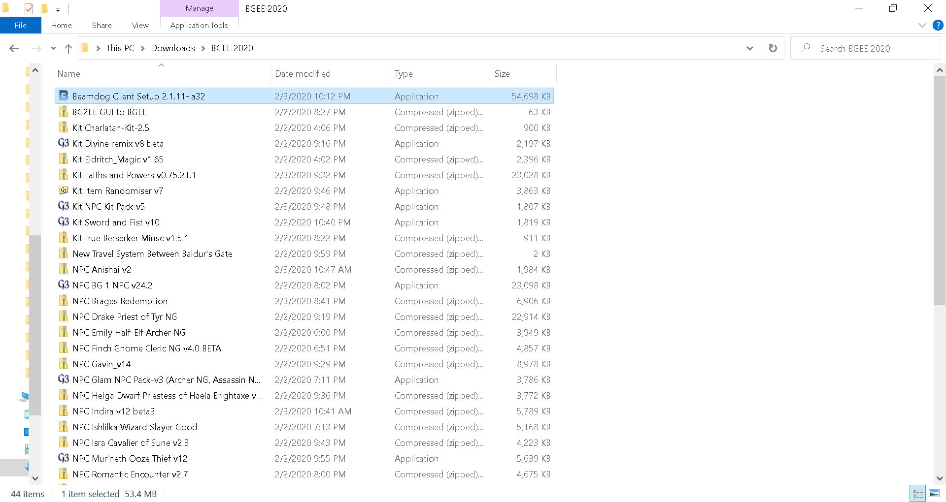Select NPC Isra Cavalier of Sune v2.3
946x502 pixels.
pyautogui.click(x=304, y=442)
